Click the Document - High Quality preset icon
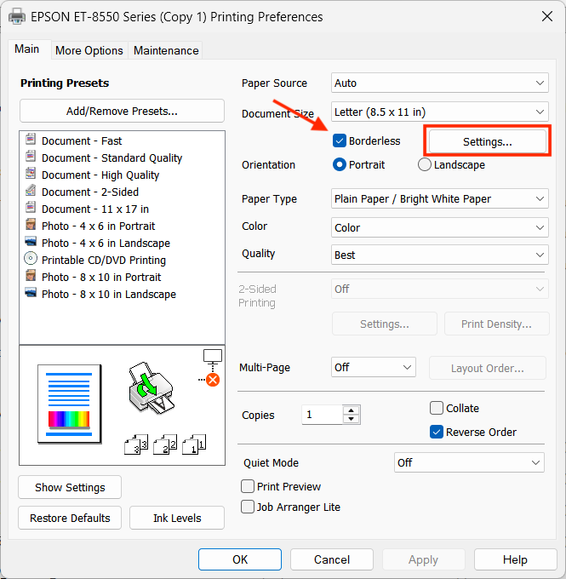 [31, 174]
